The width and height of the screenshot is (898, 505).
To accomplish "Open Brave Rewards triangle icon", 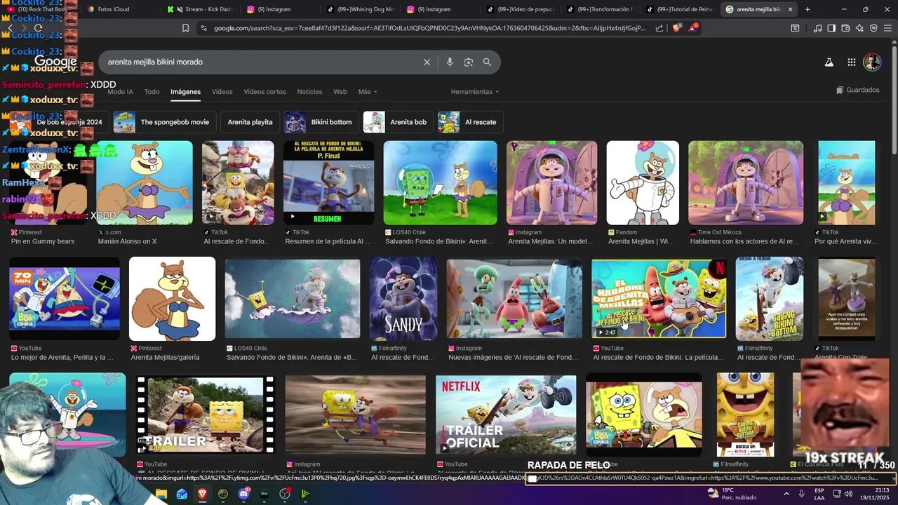I will [692, 28].
